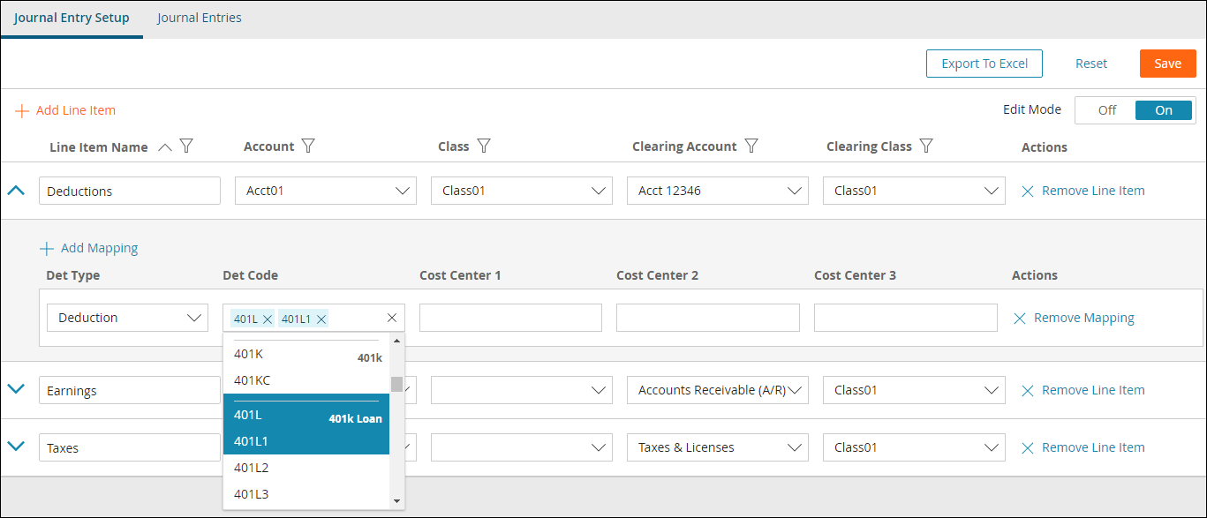Image resolution: width=1207 pixels, height=518 pixels.
Task: Open Taxes Clearing Class dropdown
Action: [914, 447]
